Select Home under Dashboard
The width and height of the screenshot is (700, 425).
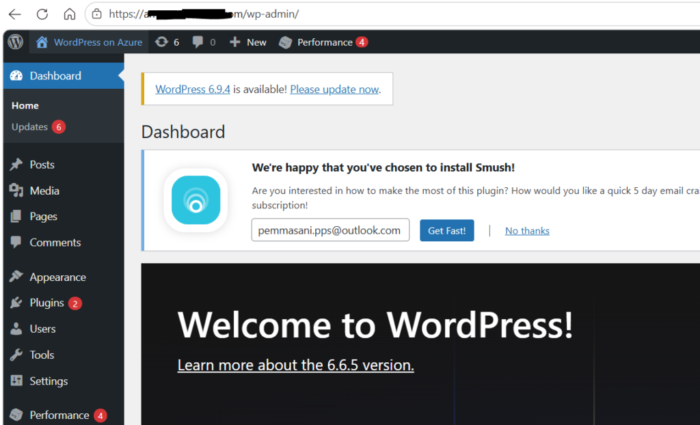pyautogui.click(x=25, y=105)
